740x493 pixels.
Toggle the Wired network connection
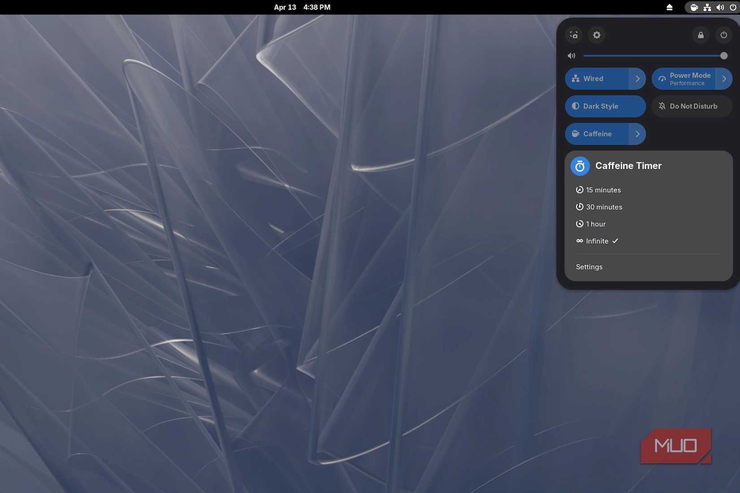click(597, 79)
